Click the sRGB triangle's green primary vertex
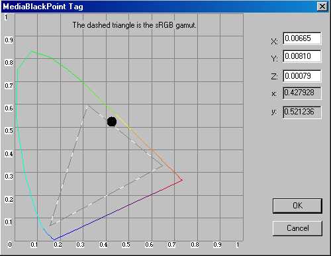This screenshot has width=331, height=256. [x=87, y=105]
